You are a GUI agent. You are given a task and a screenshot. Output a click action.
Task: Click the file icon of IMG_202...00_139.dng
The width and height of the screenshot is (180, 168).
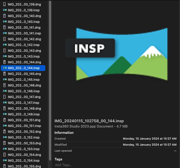point(4,4)
